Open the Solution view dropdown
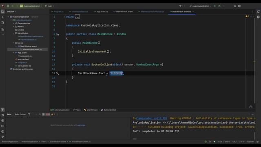Screen dimensions: 261x147 12,12
